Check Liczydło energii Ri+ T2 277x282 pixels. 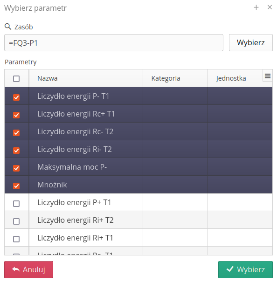click(16, 221)
